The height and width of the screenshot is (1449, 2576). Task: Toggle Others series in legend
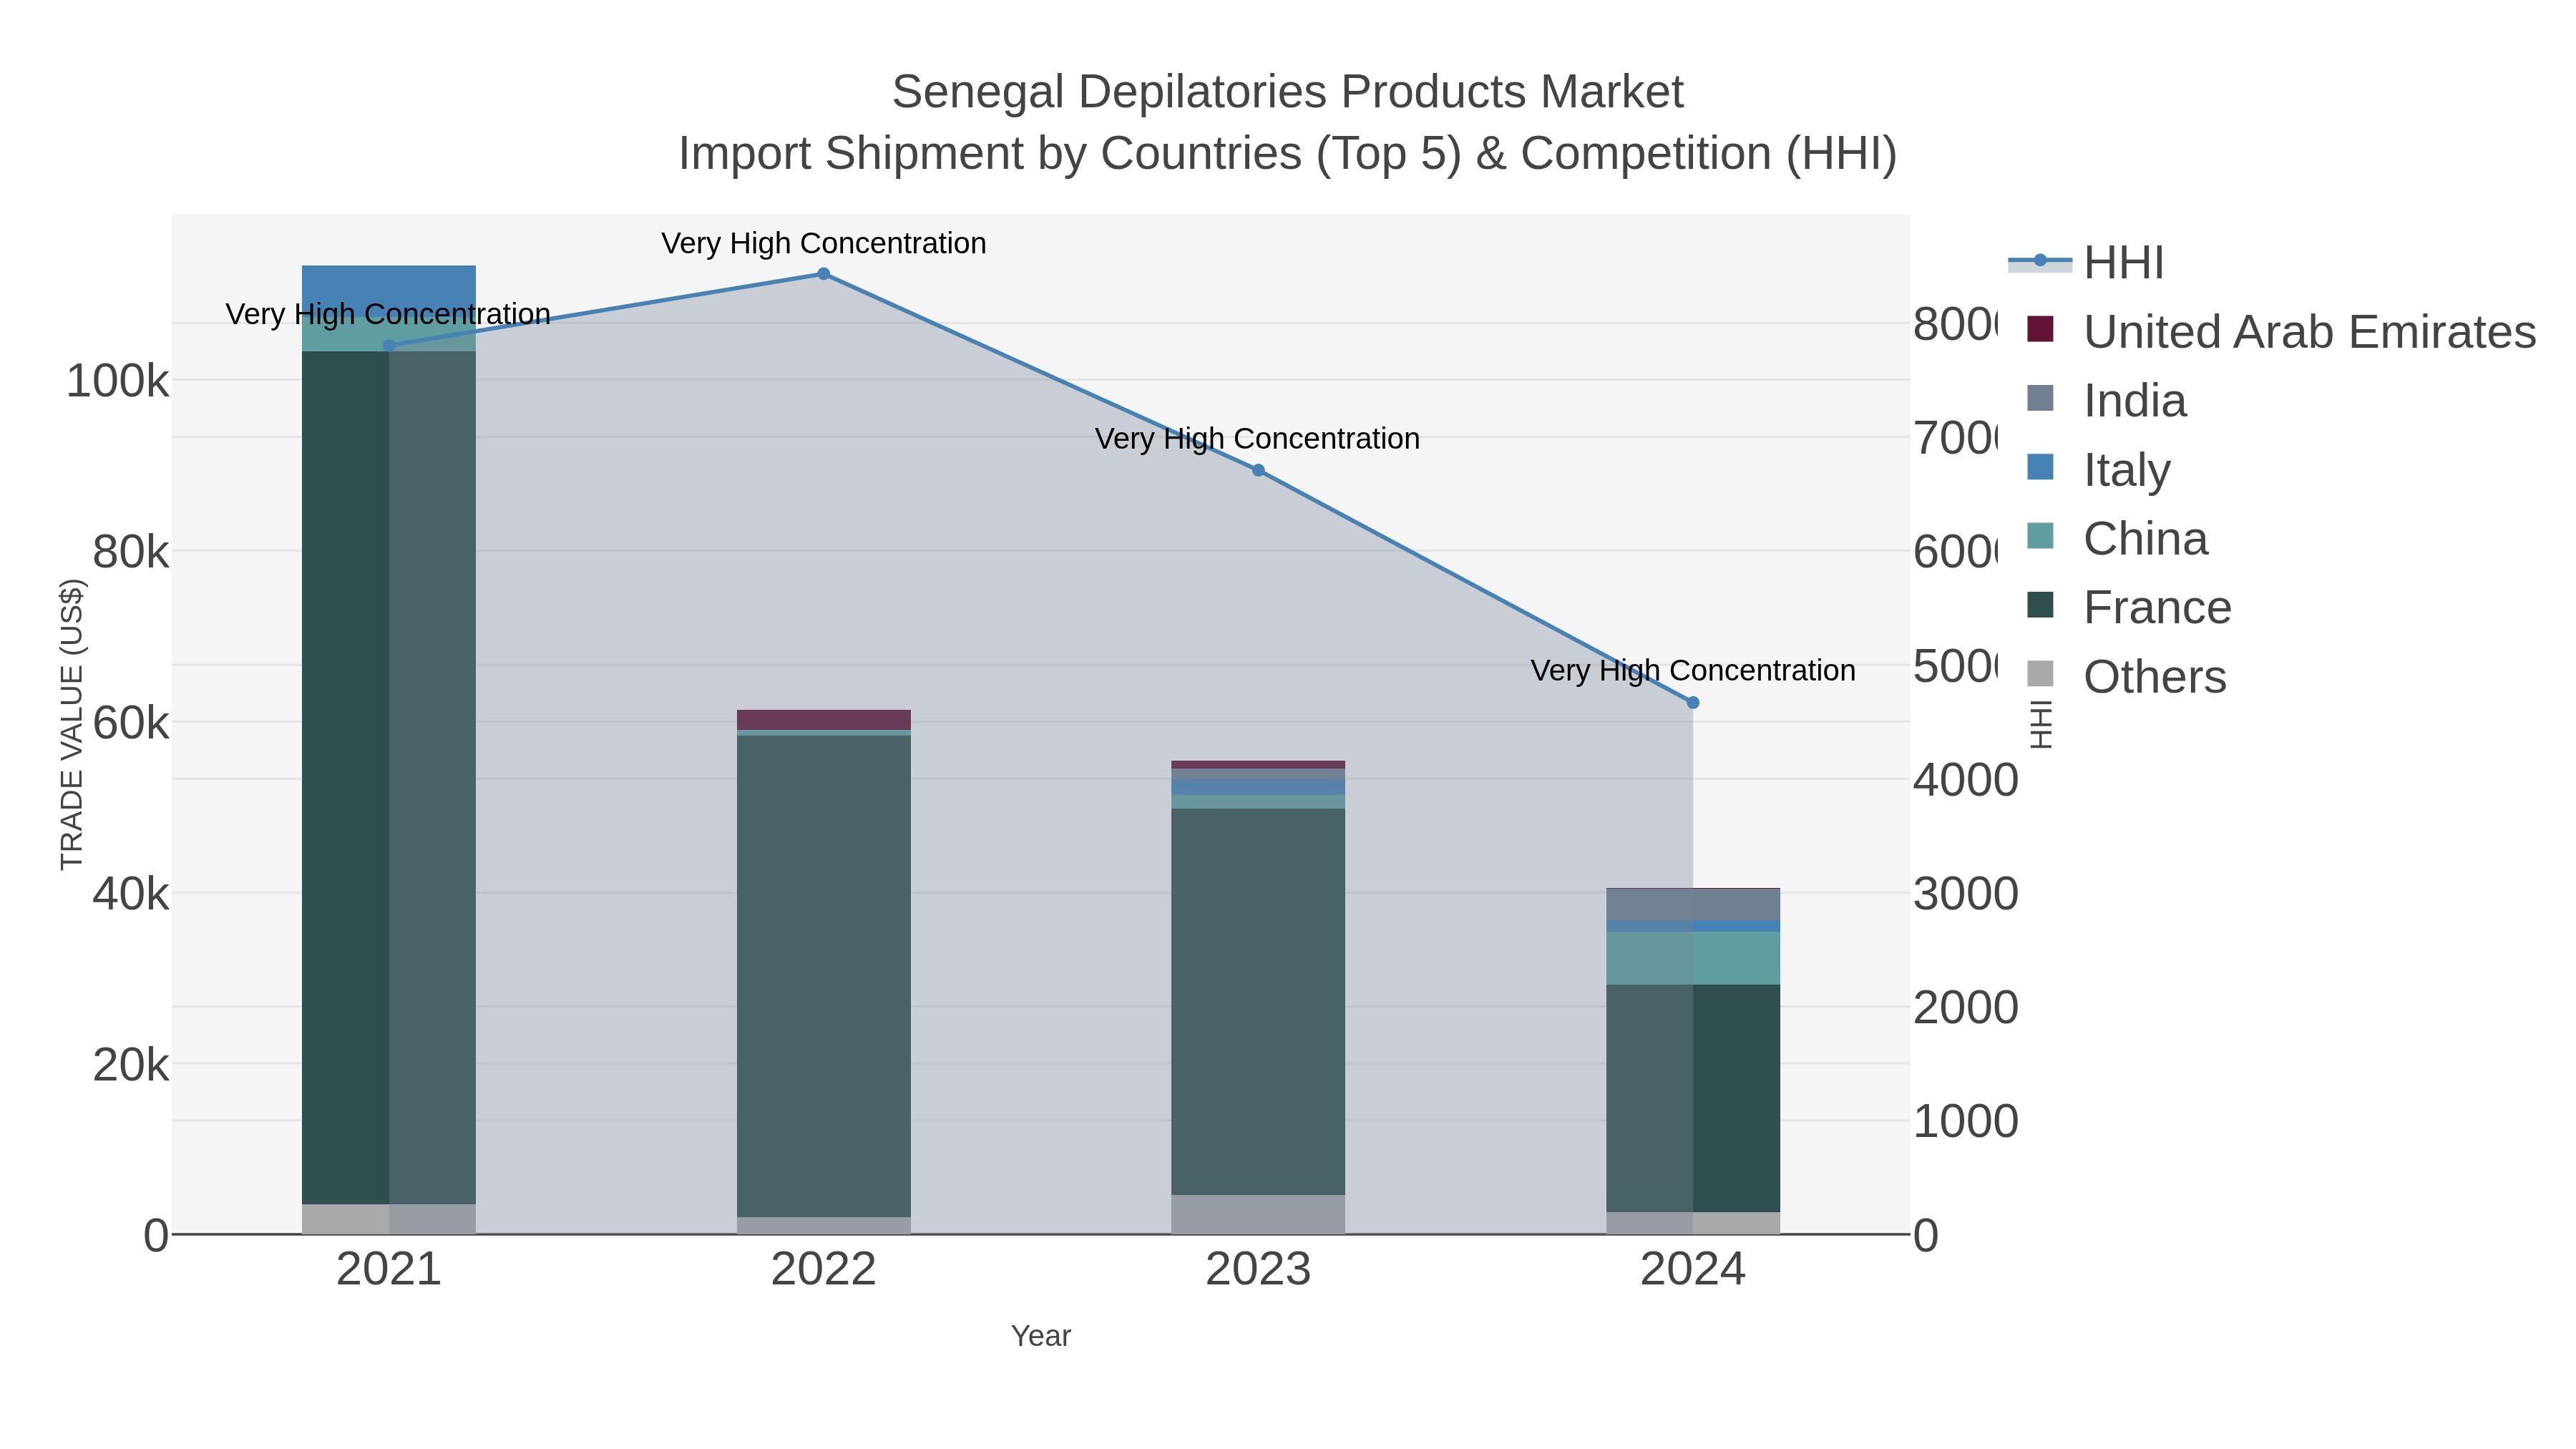tap(2126, 676)
